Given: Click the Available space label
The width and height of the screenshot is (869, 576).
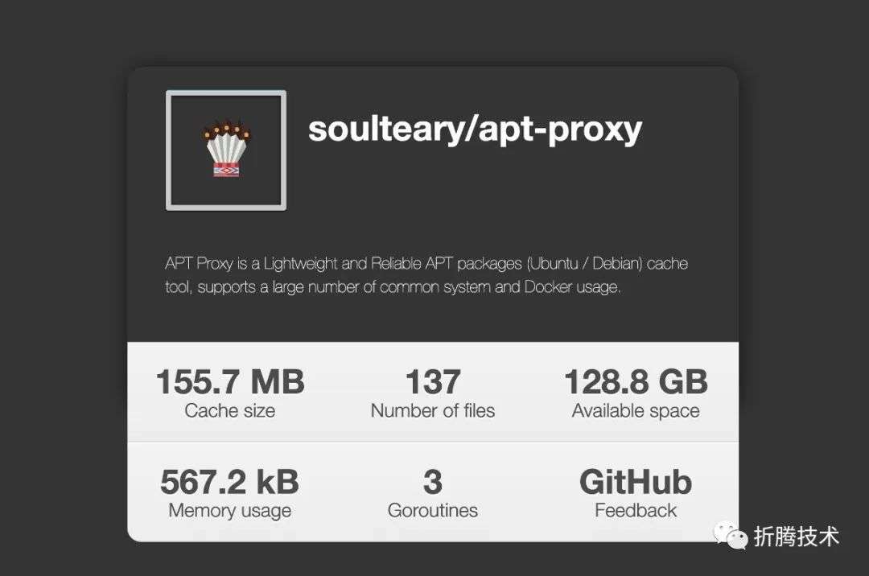Looking at the screenshot, I should click(636, 410).
